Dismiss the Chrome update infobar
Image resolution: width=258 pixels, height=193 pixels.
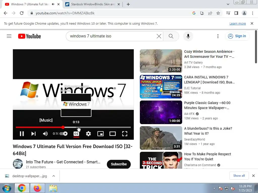click(252, 23)
